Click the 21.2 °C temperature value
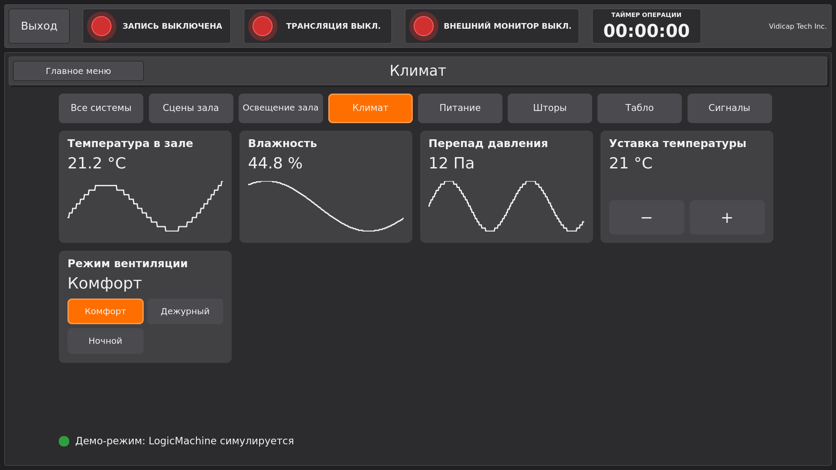Image resolution: width=836 pixels, height=470 pixels. pos(97,163)
